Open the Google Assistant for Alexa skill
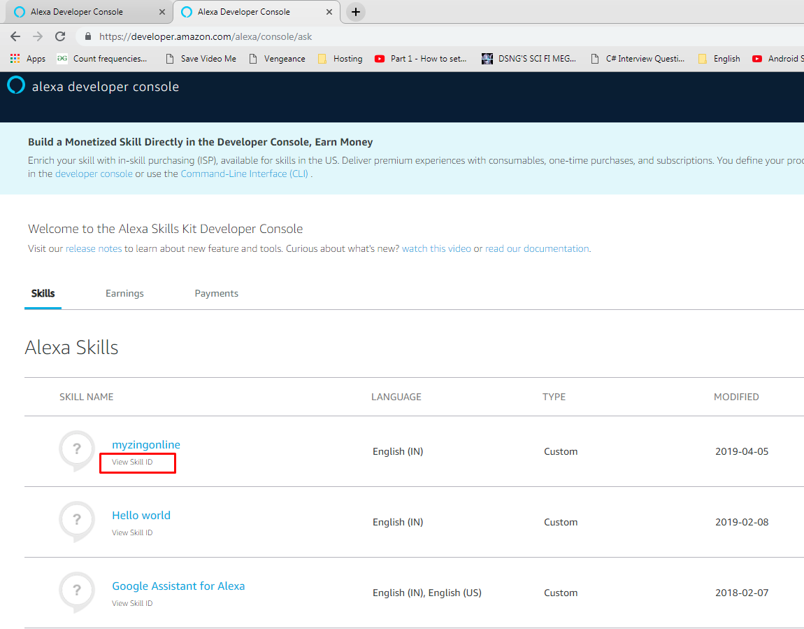 click(x=178, y=586)
